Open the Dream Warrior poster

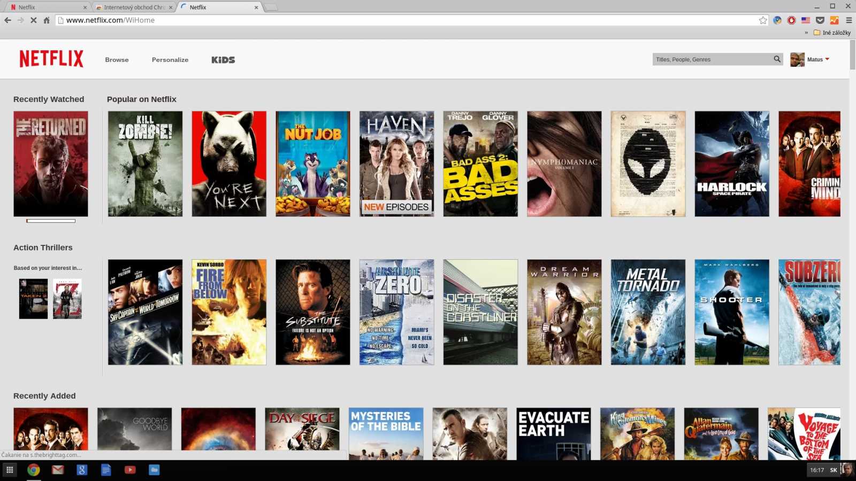pyautogui.click(x=564, y=312)
